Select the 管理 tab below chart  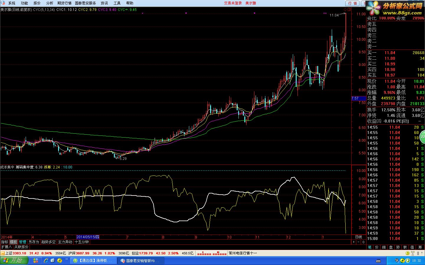22,242
